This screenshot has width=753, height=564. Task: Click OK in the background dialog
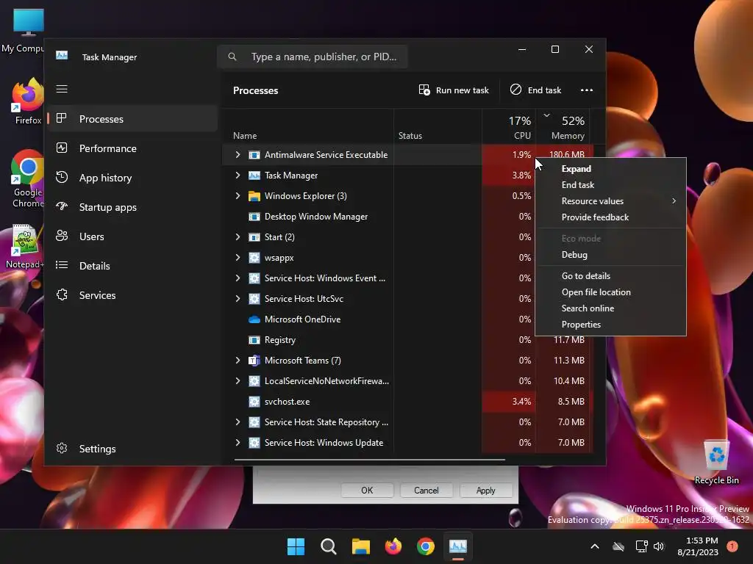pyautogui.click(x=367, y=490)
